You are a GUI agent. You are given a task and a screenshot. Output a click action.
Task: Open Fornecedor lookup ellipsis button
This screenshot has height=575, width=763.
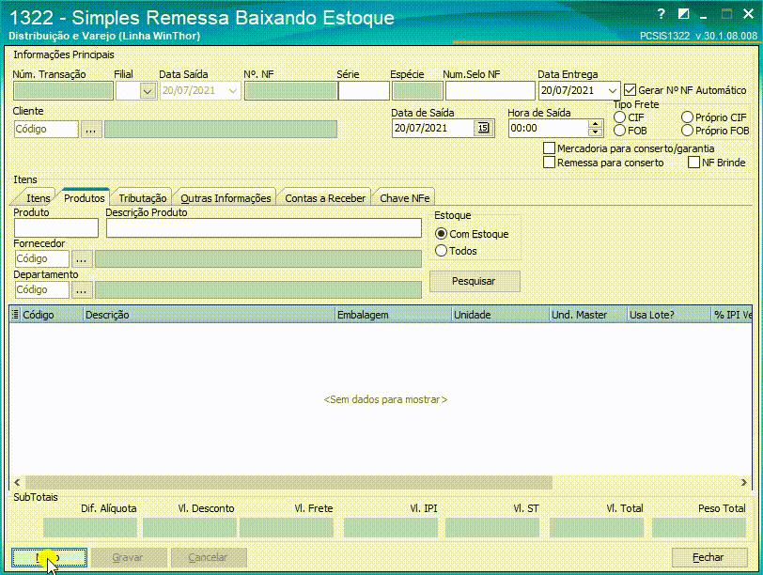click(x=81, y=258)
